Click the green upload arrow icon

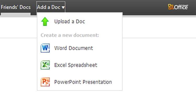45,21
